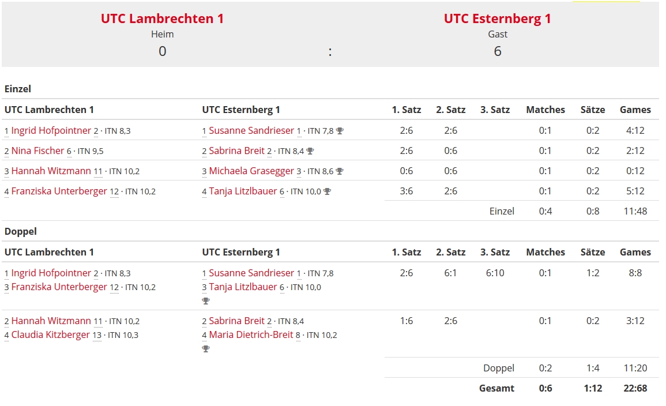This screenshot has width=666, height=406.
Task: Open Claudia Kitzberger's player profile
Action: pos(51,334)
